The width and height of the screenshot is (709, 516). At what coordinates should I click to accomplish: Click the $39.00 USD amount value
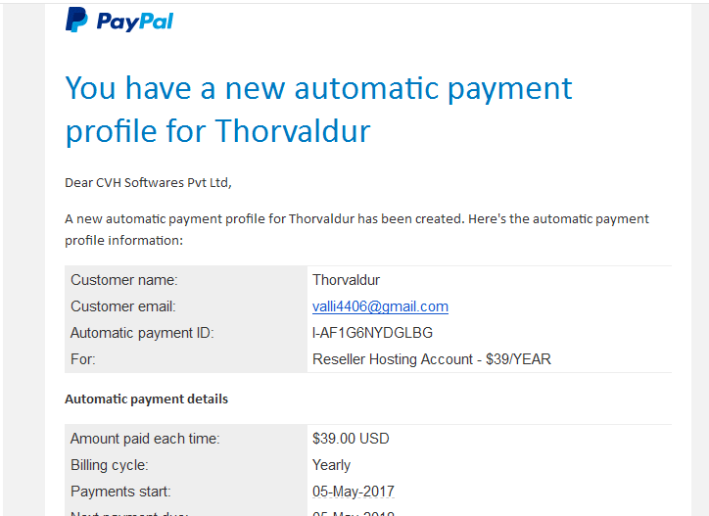point(351,439)
